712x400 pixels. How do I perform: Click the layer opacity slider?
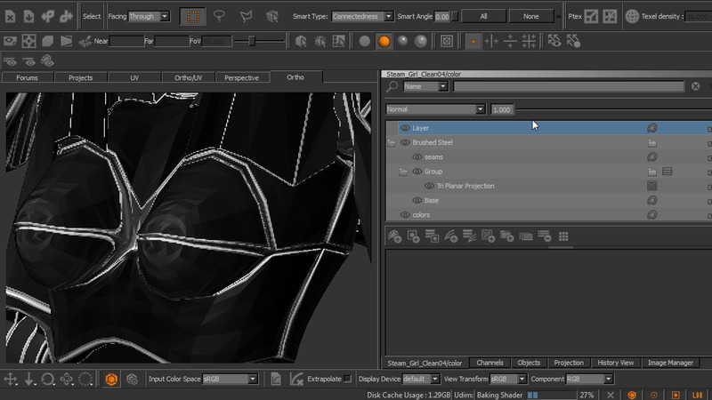coord(614,109)
